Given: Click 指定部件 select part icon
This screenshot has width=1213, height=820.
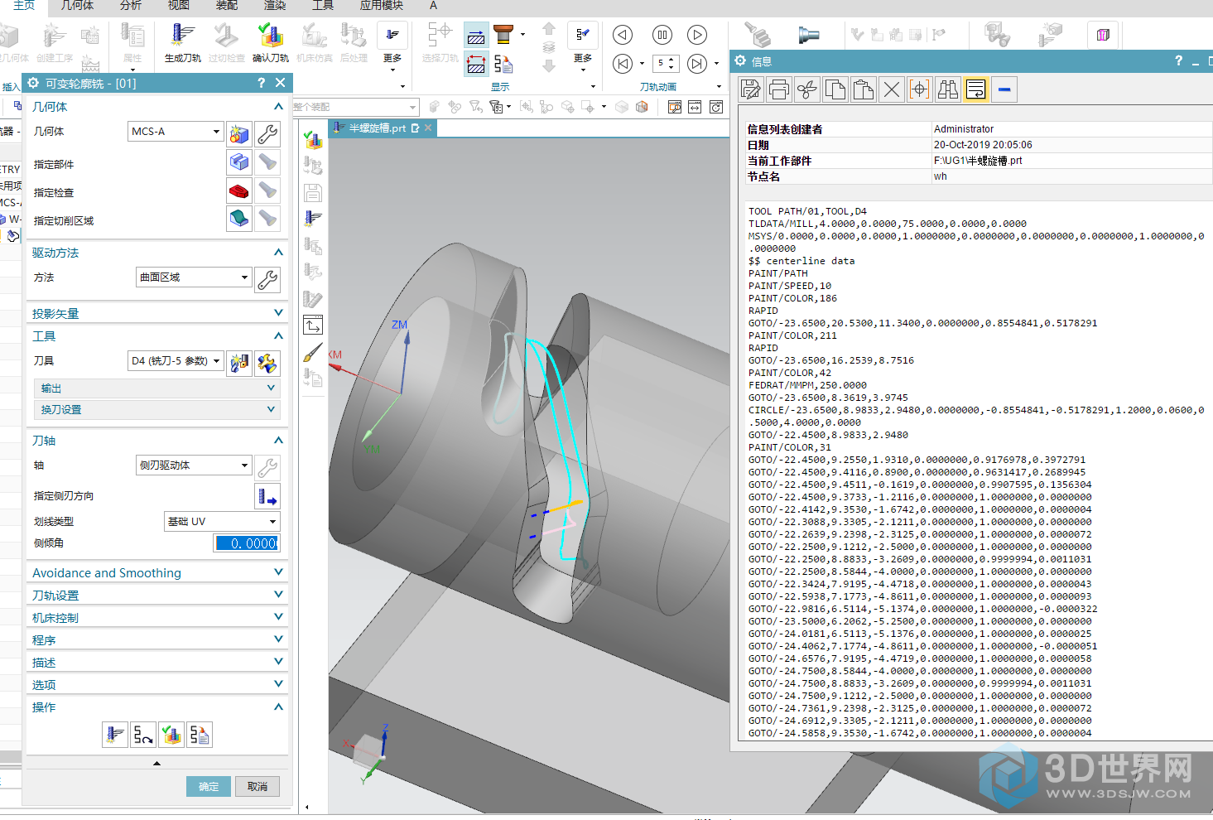Looking at the screenshot, I should tap(239, 162).
